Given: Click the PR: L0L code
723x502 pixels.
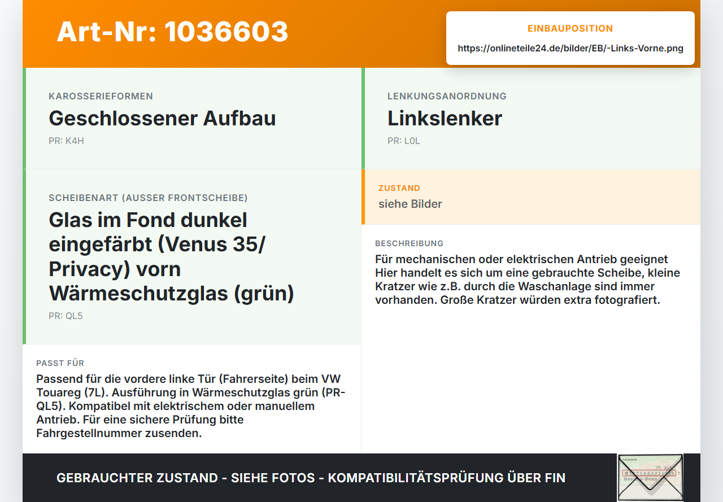Looking at the screenshot, I should [x=404, y=141].
